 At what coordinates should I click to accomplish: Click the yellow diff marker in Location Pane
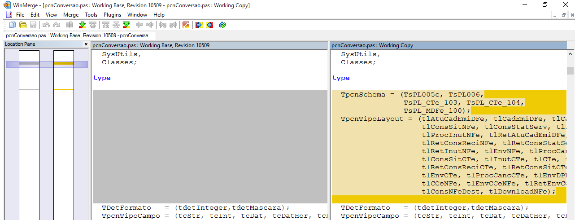click(x=64, y=63)
